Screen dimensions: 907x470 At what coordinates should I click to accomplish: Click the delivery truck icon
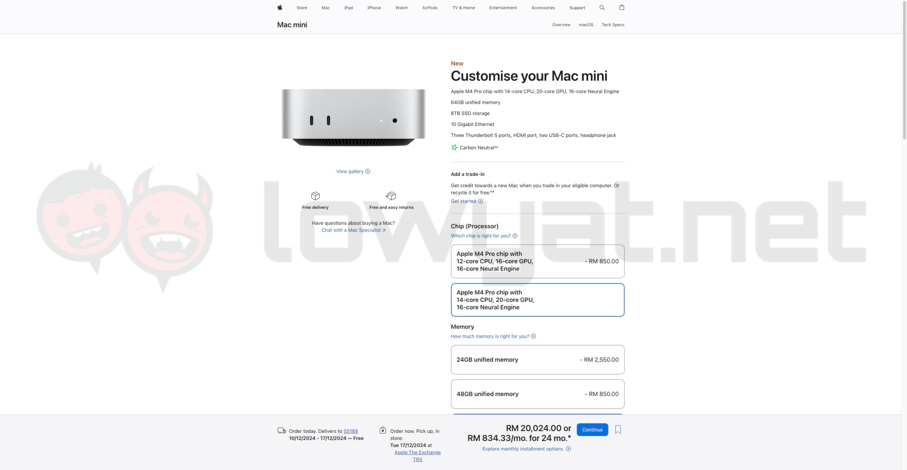282,431
